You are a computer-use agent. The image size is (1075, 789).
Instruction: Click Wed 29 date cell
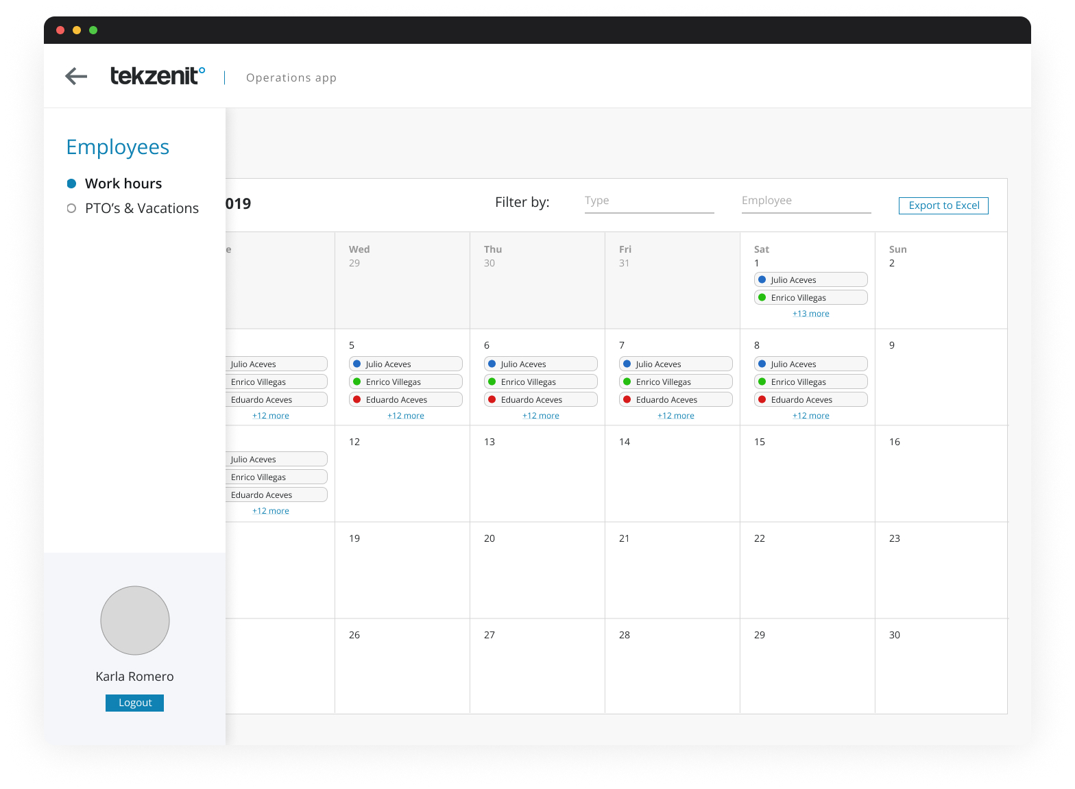pyautogui.click(x=402, y=281)
